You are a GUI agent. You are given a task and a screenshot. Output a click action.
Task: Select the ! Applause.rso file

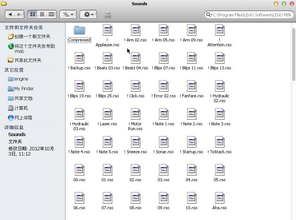107,36
